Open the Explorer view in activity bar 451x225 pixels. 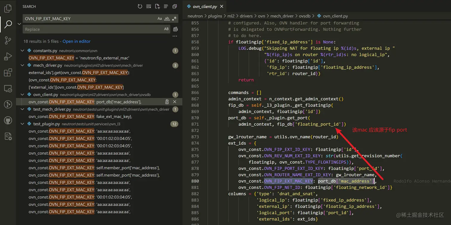click(x=8, y=8)
